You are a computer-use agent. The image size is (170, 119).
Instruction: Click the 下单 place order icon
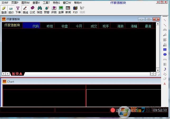tap(18, 10)
